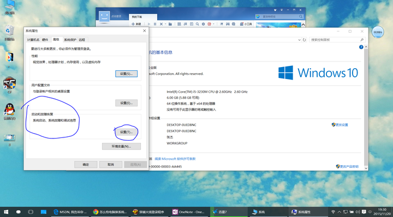393x217 pixels.
Task: Open the Microsoft 软件许可条款 link
Action: [x=175, y=159]
